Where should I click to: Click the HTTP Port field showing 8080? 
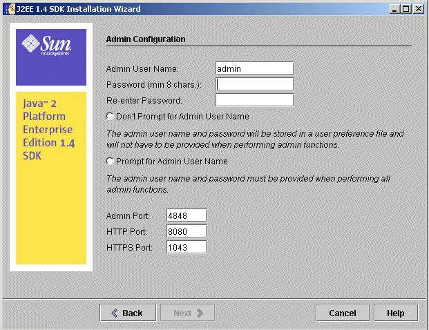click(187, 231)
